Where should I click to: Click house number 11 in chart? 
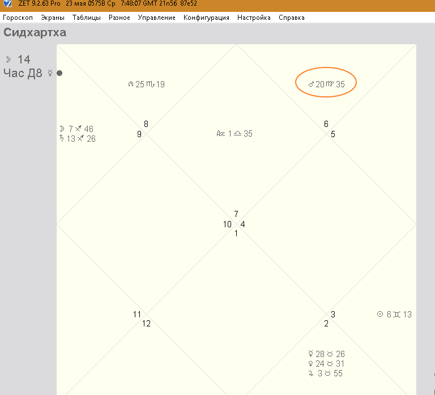[x=137, y=314]
